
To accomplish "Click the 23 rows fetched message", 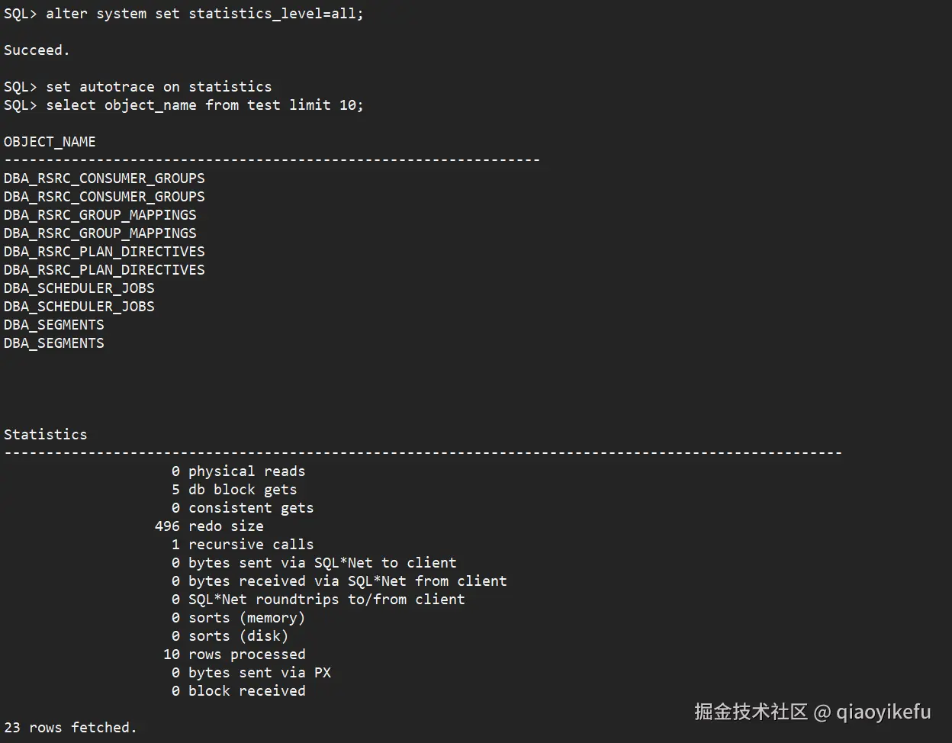I will tap(70, 728).
